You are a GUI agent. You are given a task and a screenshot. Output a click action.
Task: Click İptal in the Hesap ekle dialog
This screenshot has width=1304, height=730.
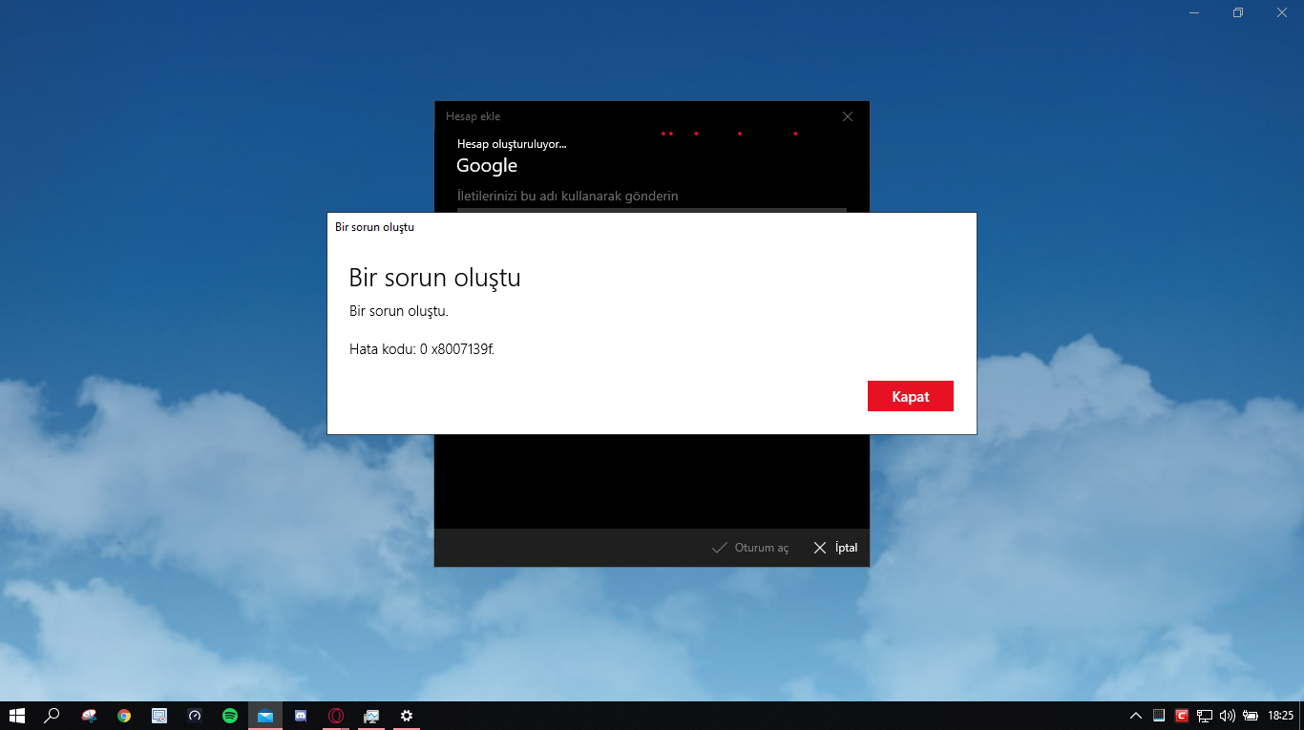point(835,548)
